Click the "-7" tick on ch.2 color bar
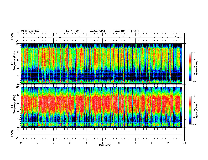The image size is (208, 160). point(194,103)
